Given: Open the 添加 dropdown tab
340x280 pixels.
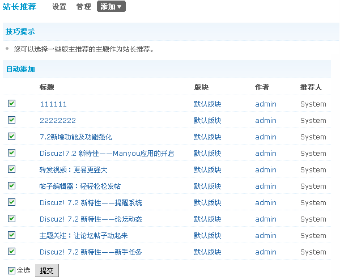Looking at the screenshot, I should (x=111, y=7).
